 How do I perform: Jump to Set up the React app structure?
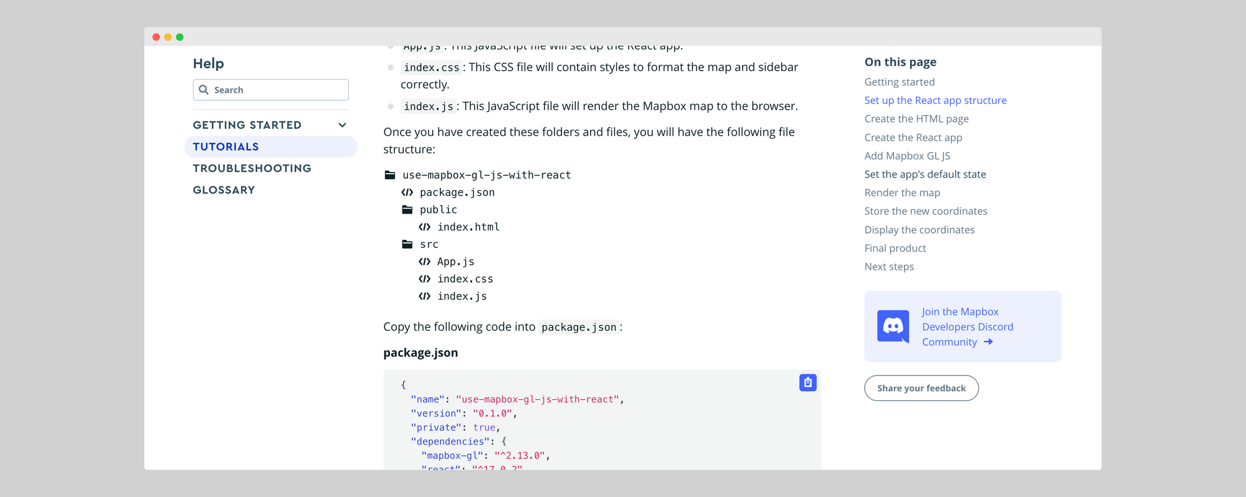coord(935,100)
